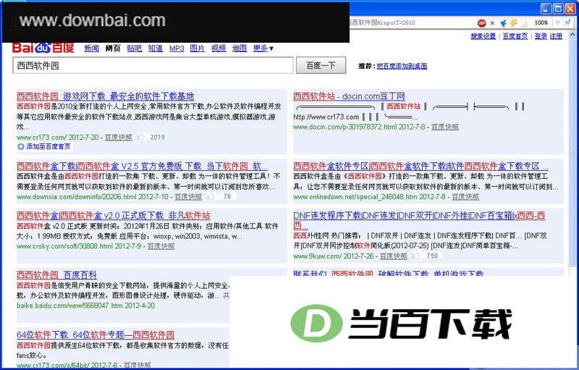Open the 100% zoom level control

[x=541, y=23]
